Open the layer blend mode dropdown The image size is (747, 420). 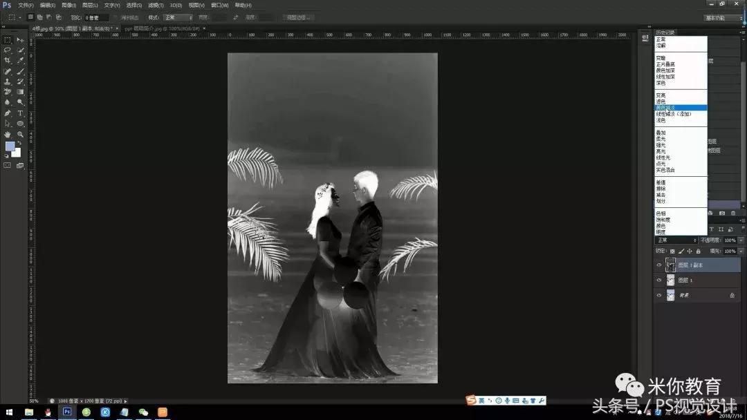(676, 240)
